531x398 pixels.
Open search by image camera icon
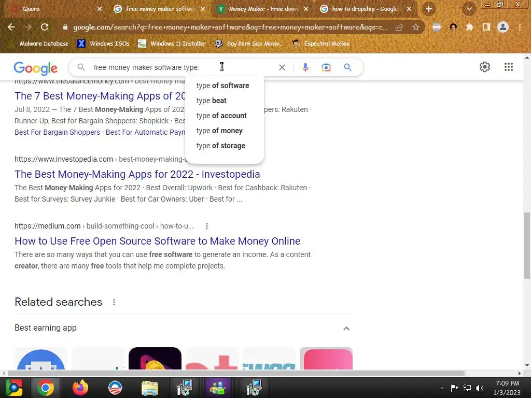point(326,67)
